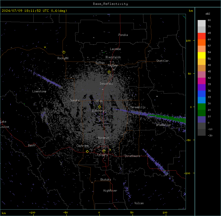Click the -30 value at the legend bottom
Viewport: 221px width, 216px height.
click(x=210, y=135)
